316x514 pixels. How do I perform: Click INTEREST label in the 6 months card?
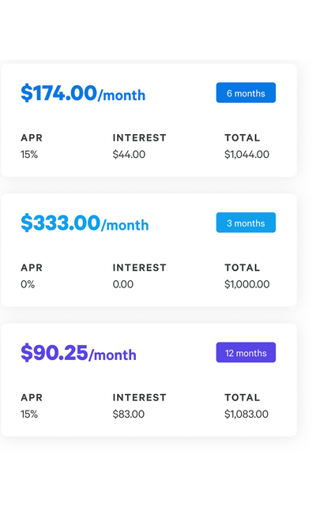point(140,138)
